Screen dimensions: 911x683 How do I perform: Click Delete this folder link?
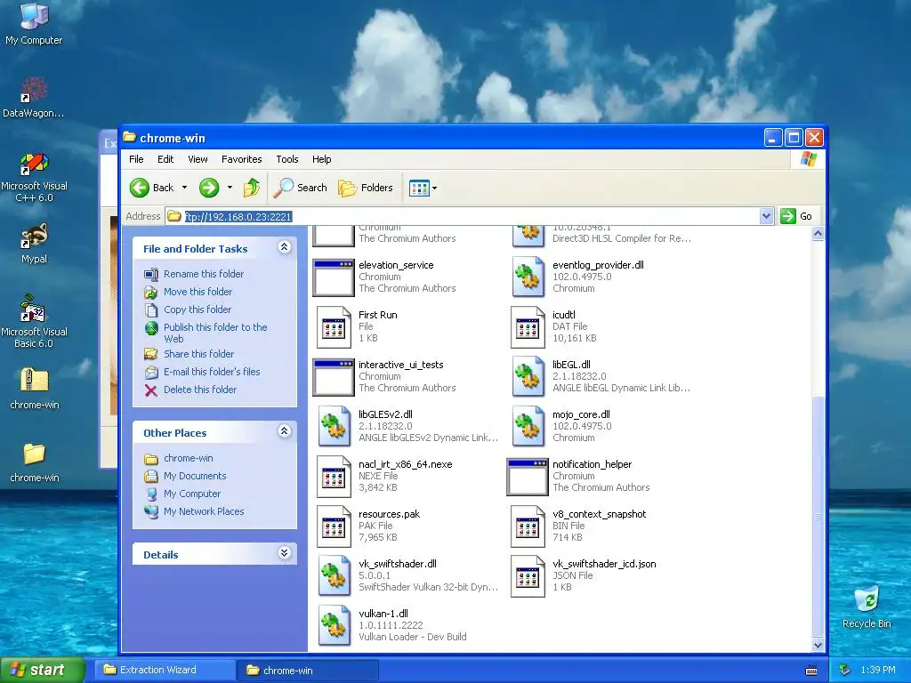(x=200, y=390)
